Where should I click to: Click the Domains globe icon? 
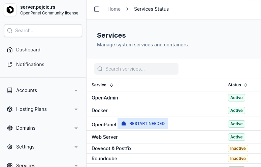click(10, 128)
